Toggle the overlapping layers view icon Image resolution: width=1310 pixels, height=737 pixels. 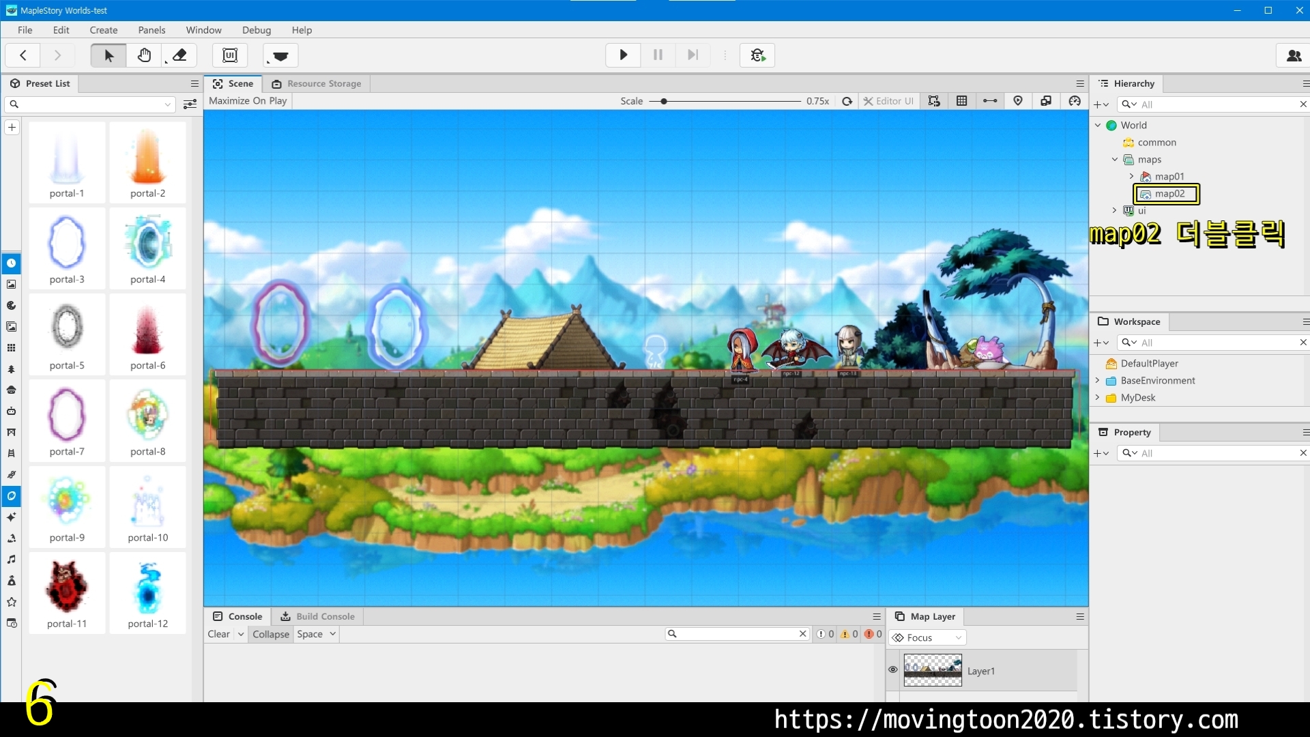[x=1046, y=101]
